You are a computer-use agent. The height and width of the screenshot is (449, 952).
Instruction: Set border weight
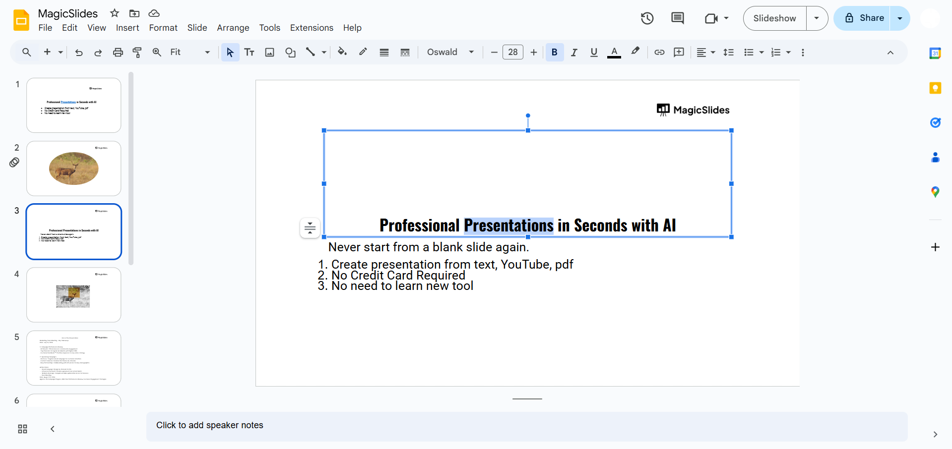tap(384, 52)
